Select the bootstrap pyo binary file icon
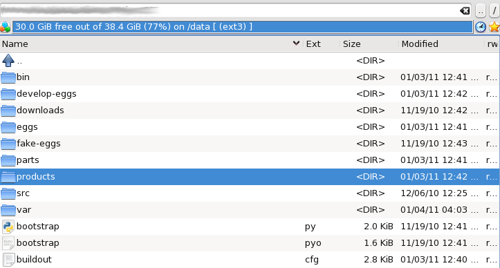This screenshot has width=500, height=268. coord(8,243)
